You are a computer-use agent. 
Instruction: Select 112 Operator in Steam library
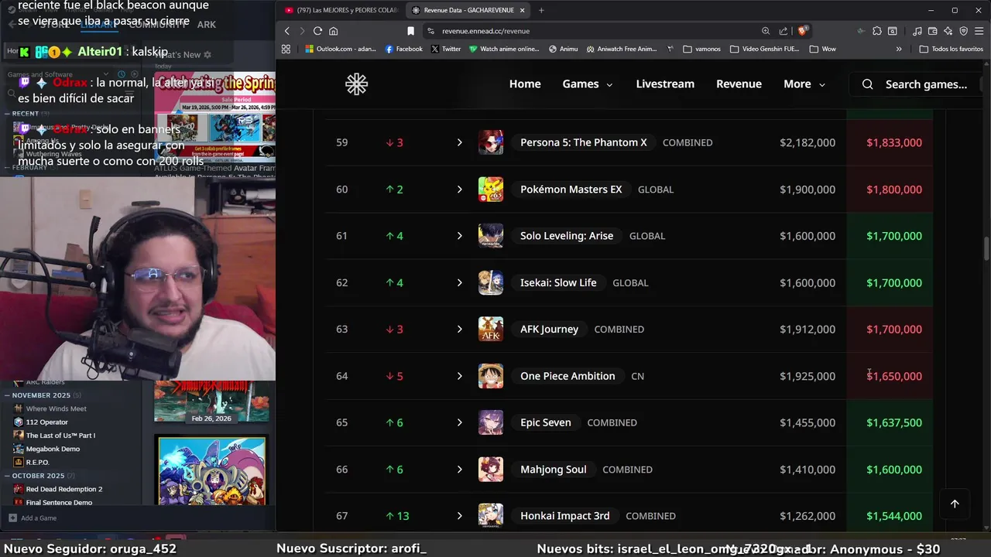pyautogui.click(x=47, y=422)
